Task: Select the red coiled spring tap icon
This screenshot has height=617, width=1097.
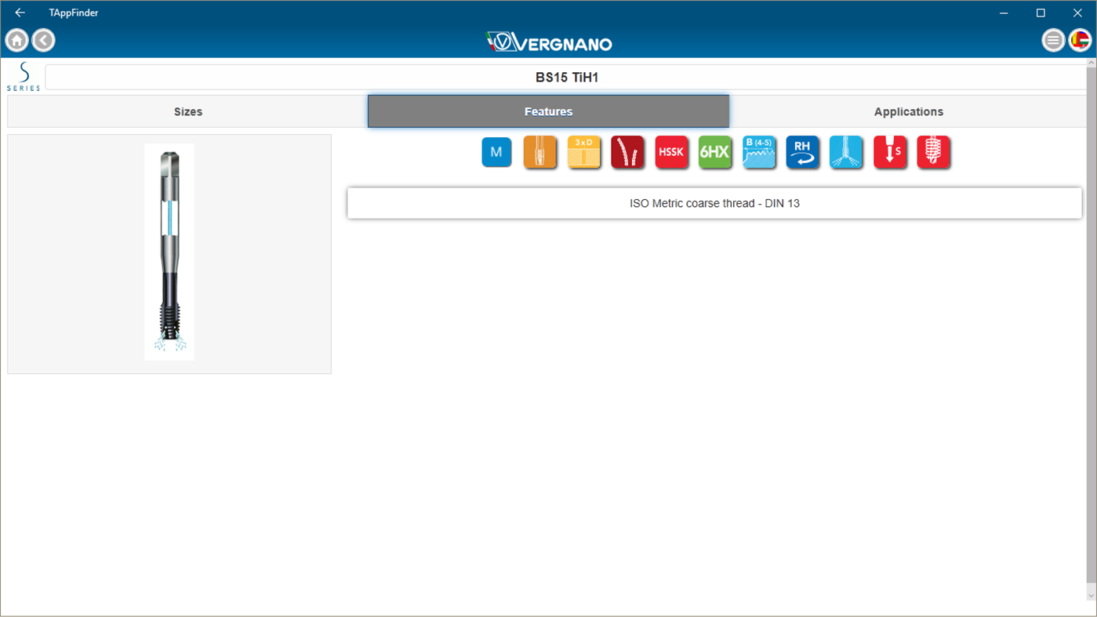Action: click(x=934, y=152)
